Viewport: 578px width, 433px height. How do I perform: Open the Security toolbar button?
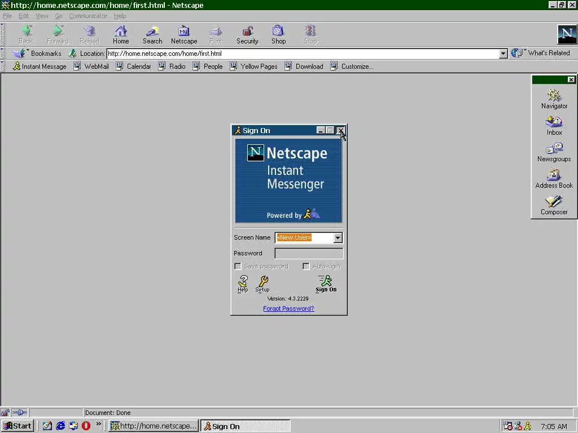tap(247, 35)
